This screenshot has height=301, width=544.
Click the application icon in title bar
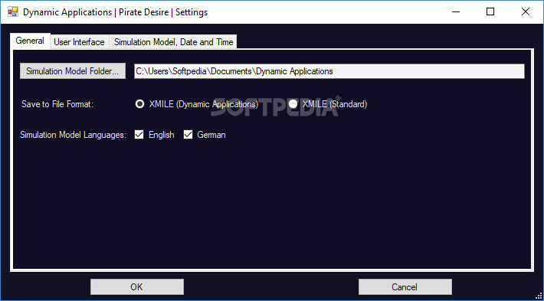(x=13, y=12)
